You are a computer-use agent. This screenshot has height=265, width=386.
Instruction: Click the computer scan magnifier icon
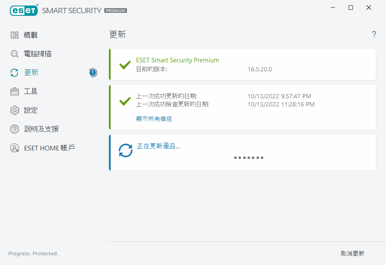(x=15, y=54)
